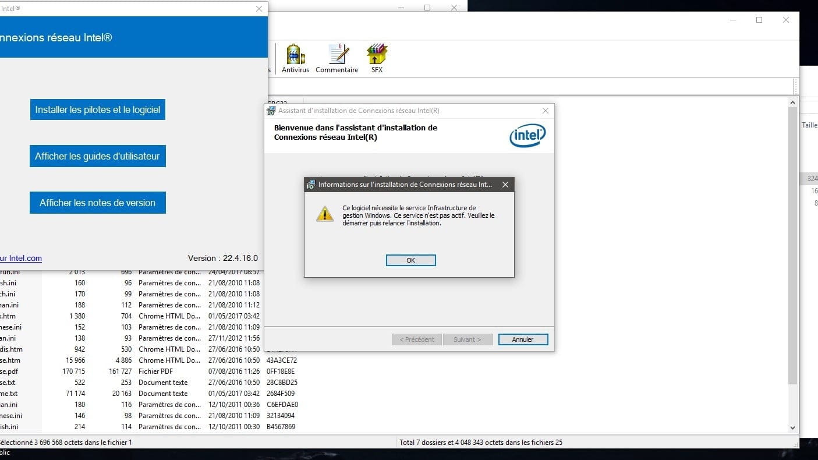Click the SFX toolbar icon in WinRAR
Viewport: 818px width, 460px height.
(x=377, y=59)
